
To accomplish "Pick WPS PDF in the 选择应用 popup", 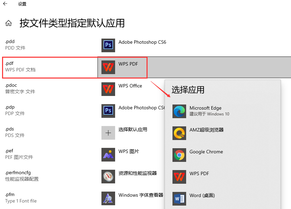I will click(223, 177).
